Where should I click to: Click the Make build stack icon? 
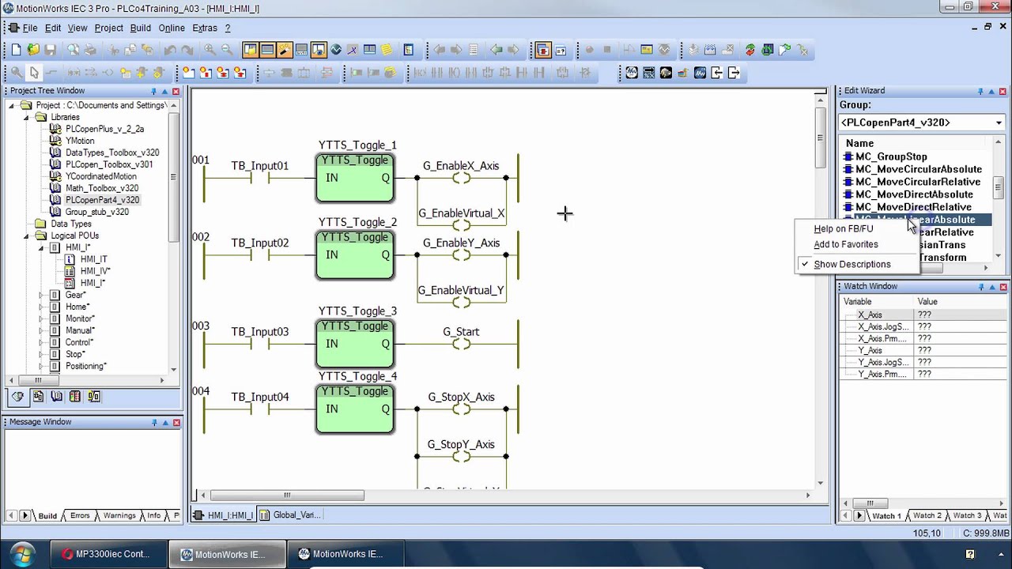[x=693, y=50]
